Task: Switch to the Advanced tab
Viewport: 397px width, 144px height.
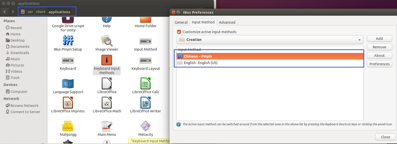Action: point(227,22)
